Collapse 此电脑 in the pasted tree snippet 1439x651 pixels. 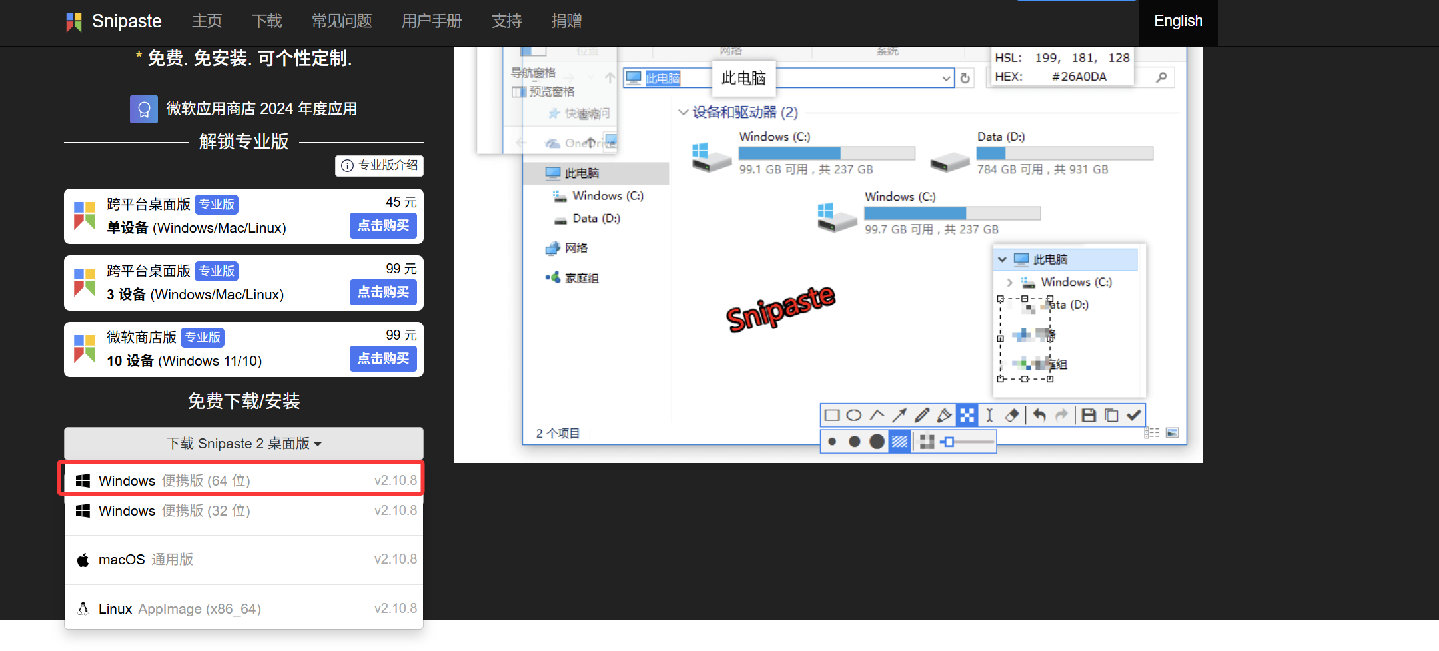pos(1002,259)
